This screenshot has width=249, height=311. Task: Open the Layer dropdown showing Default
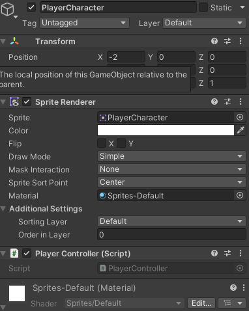(x=204, y=23)
